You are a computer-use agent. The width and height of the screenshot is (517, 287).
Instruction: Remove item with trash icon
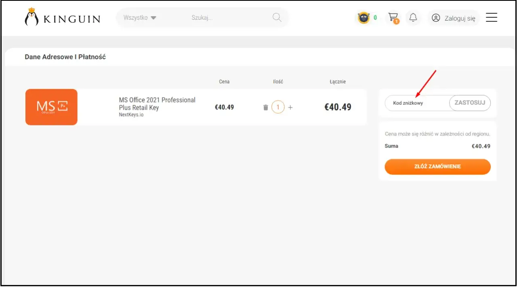point(265,108)
